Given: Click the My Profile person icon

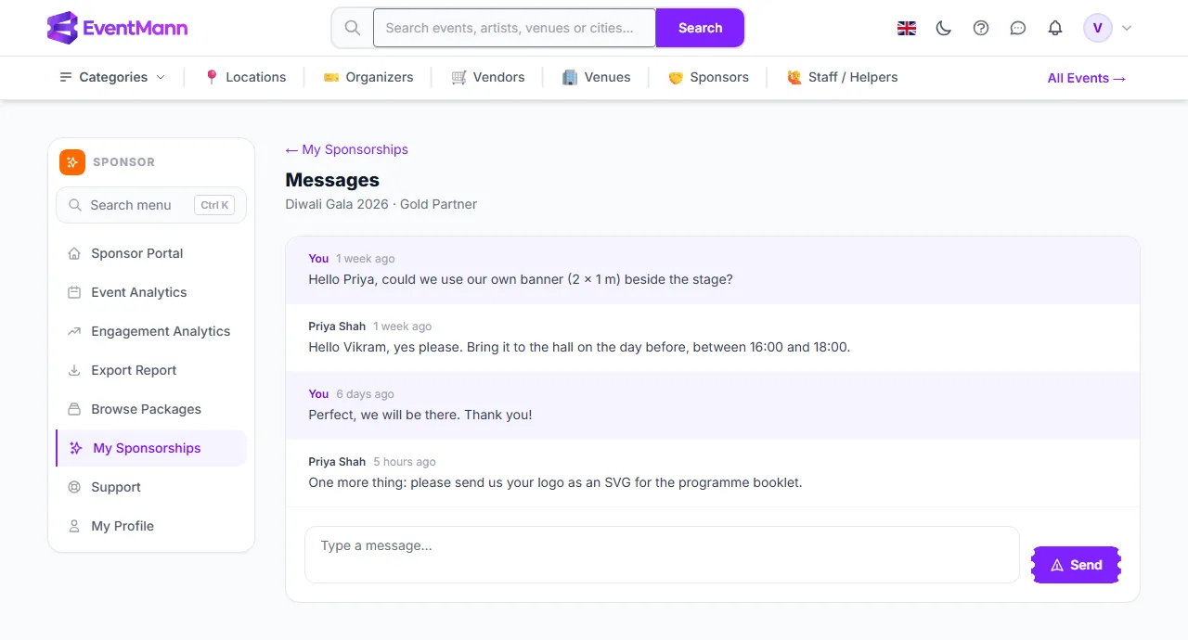Looking at the screenshot, I should (x=74, y=526).
